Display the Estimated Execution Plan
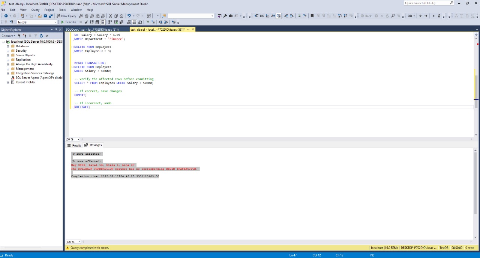The height and width of the screenshot is (258, 480). pos(91,22)
